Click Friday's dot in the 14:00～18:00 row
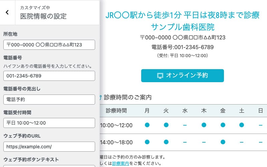Image resolution: width=267 pixels, height=167 pixels. pos(223,142)
